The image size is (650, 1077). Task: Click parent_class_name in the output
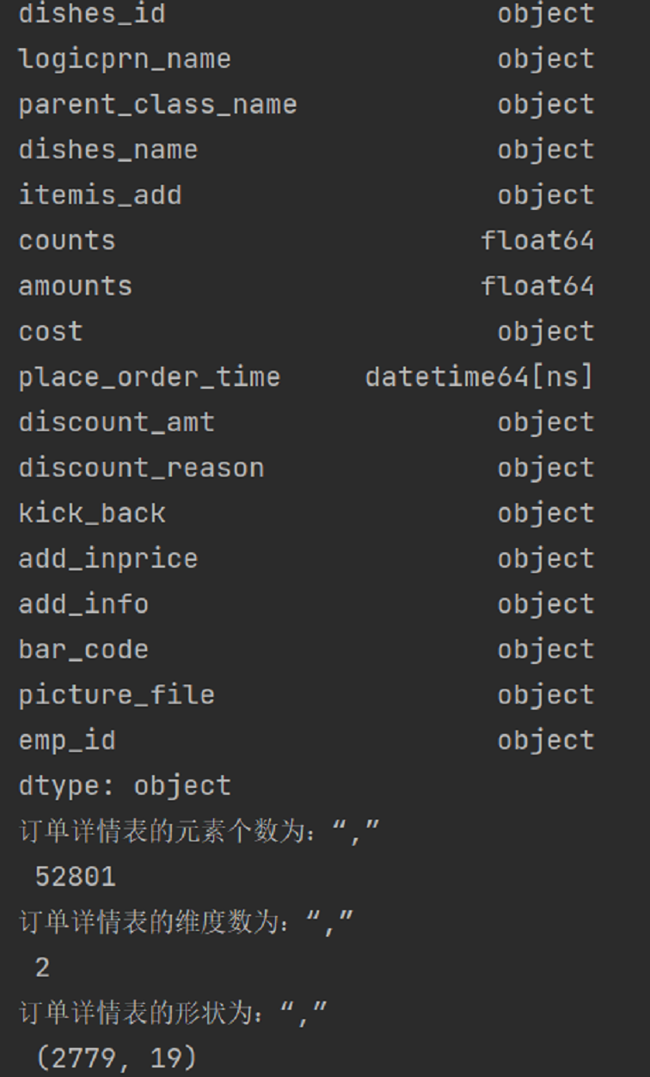point(157,105)
